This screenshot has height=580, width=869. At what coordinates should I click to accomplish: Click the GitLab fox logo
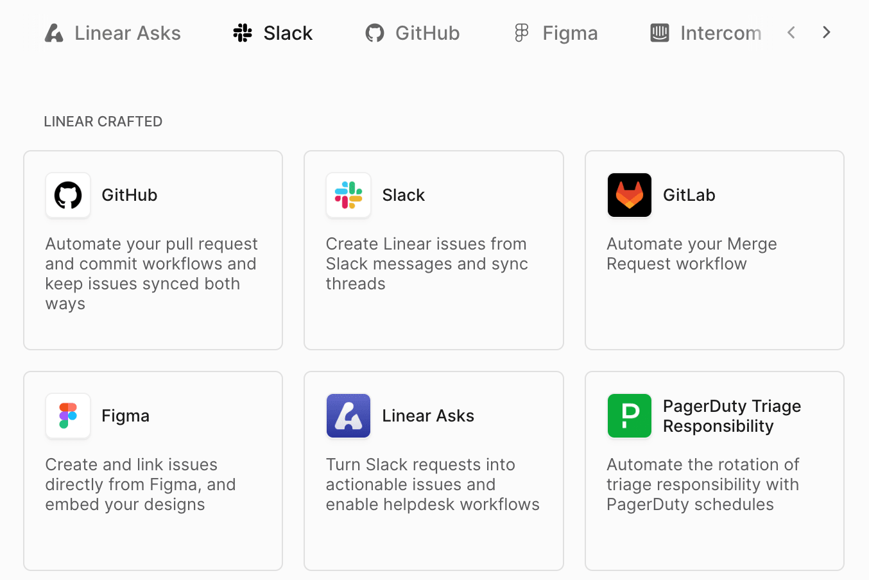(x=630, y=195)
